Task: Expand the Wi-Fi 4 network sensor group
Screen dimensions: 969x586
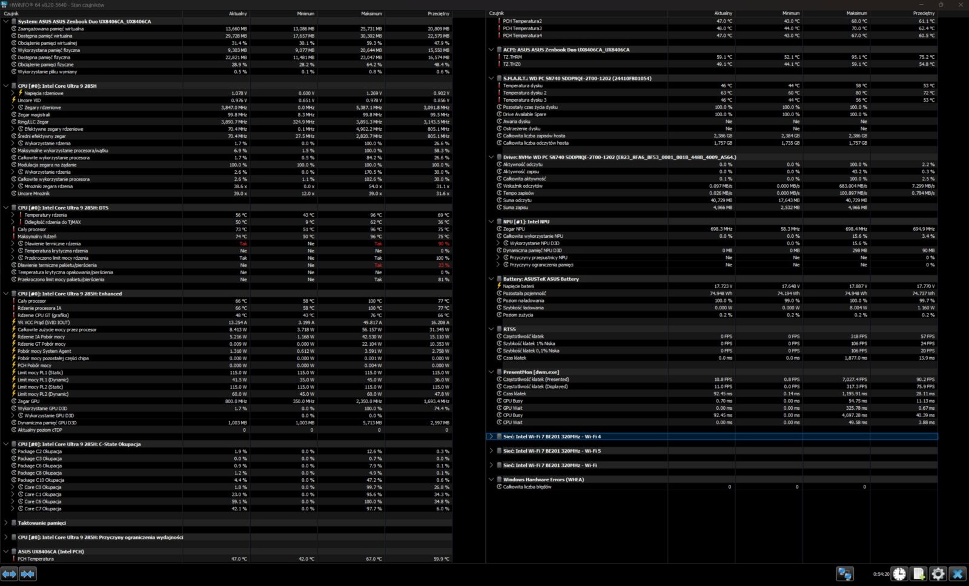Action: (x=491, y=436)
